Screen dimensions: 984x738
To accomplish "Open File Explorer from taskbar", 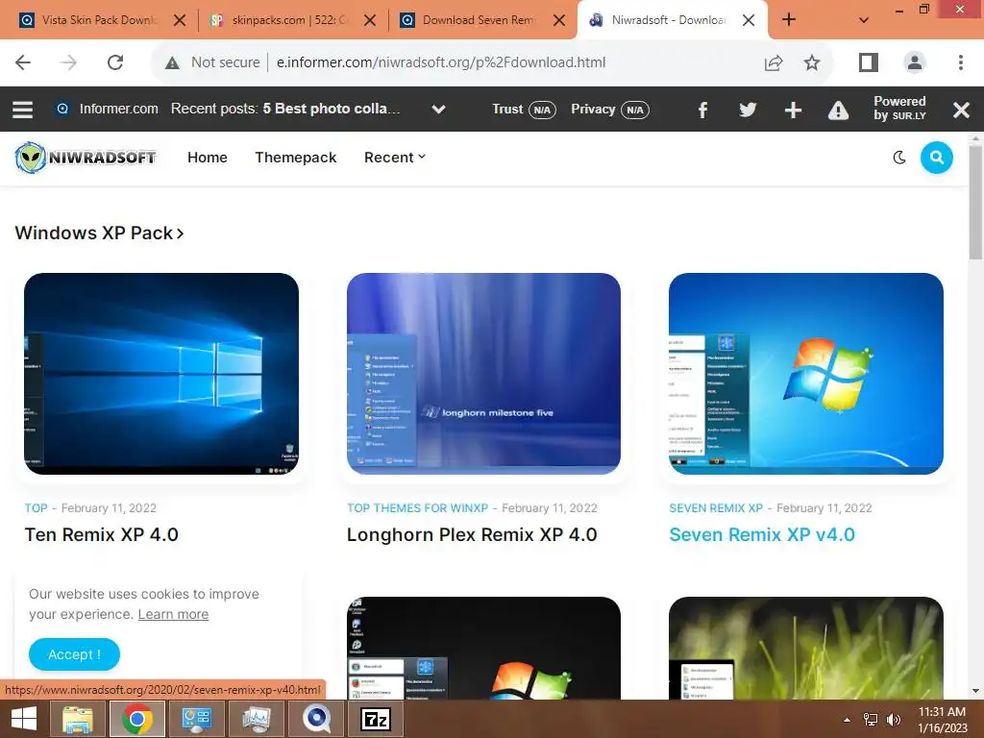I will (77, 719).
